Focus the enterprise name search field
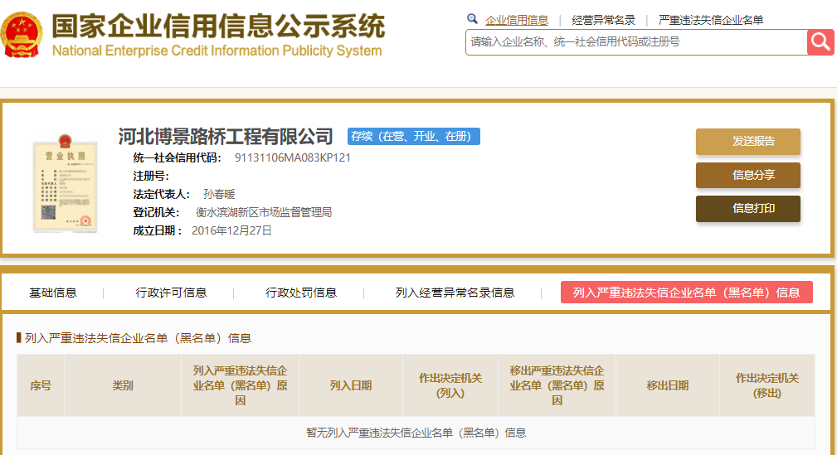The width and height of the screenshot is (837, 455). (636, 42)
